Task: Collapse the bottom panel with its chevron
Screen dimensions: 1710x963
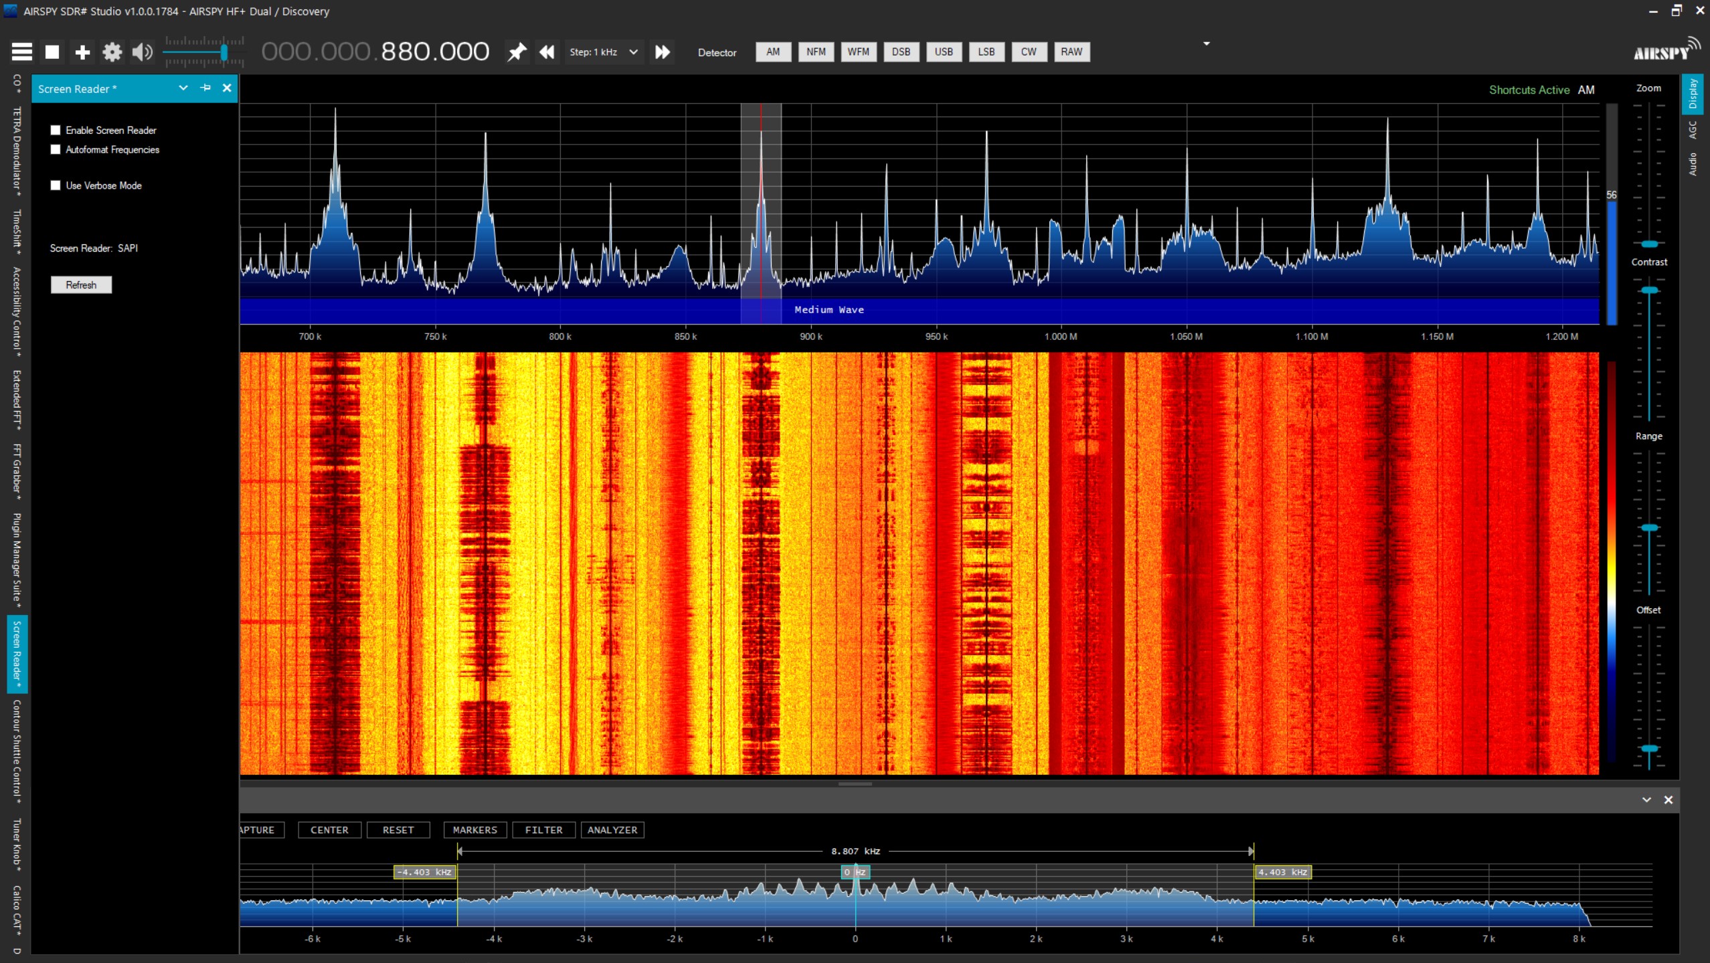Action: [1646, 800]
